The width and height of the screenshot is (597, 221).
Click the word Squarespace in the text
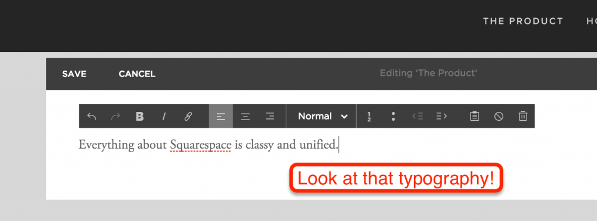[x=201, y=146]
